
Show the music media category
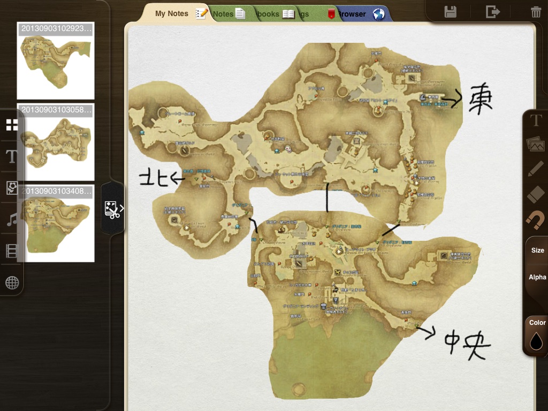[x=12, y=219]
